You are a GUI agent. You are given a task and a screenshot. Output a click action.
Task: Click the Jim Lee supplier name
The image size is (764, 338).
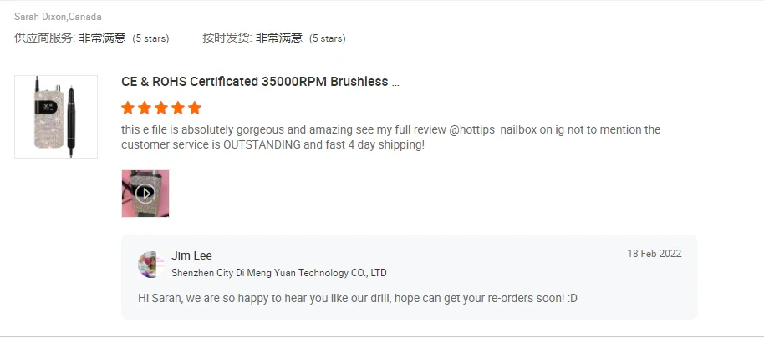(x=191, y=255)
